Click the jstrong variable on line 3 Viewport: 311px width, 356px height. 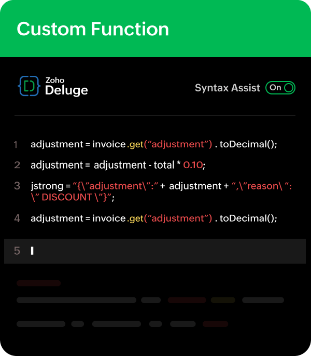coord(47,186)
